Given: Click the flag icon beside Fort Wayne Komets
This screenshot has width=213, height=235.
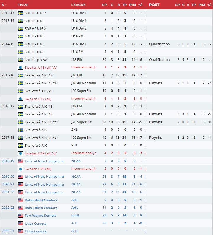Looking at the screenshot, I should [x=21, y=216].
